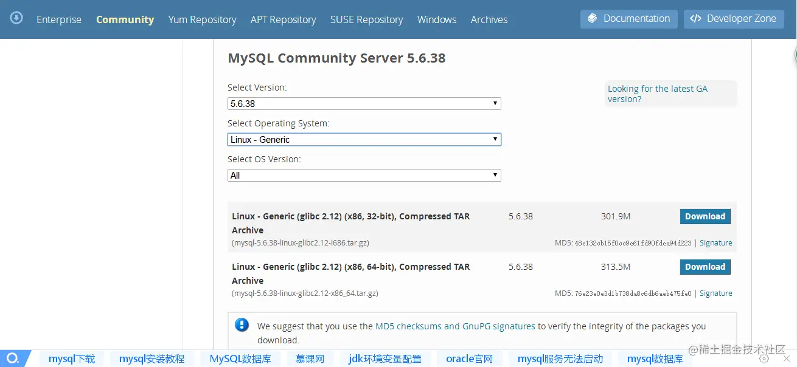
Task: Click filename mysql-5.6.38-linux-glibc2.12-x86_64.tar.gz
Action: (x=305, y=293)
